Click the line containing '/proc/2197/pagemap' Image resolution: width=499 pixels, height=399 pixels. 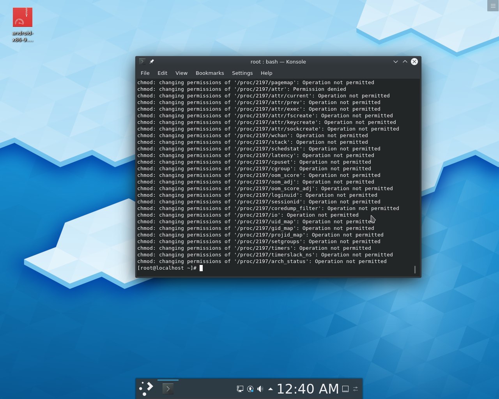point(256,83)
